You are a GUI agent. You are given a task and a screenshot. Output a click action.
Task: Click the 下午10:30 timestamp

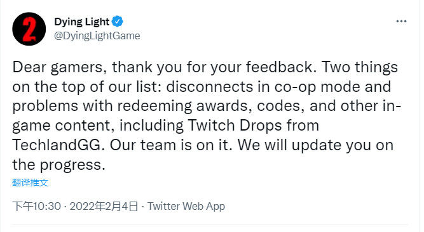(36, 207)
